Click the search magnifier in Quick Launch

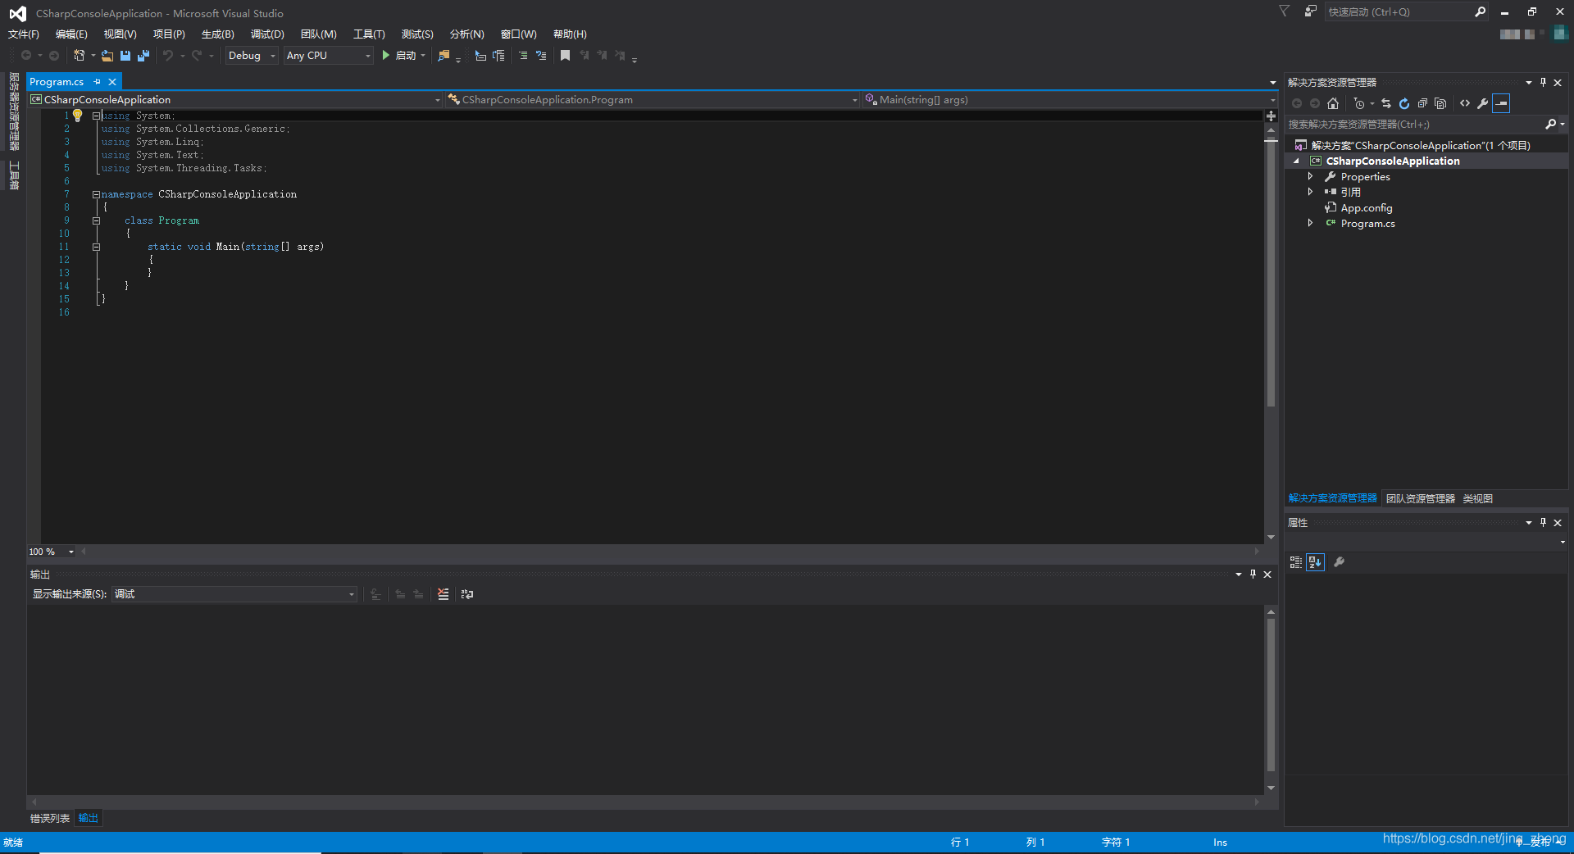(x=1481, y=11)
